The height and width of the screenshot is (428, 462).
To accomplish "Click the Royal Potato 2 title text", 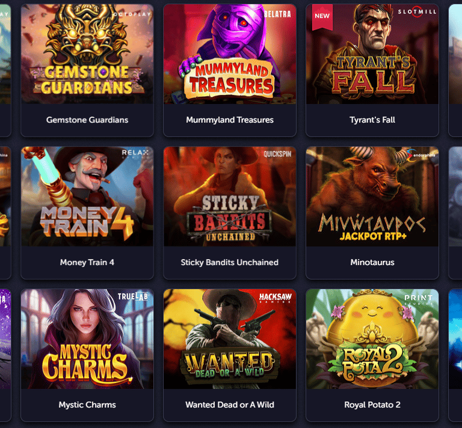I will click(372, 405).
